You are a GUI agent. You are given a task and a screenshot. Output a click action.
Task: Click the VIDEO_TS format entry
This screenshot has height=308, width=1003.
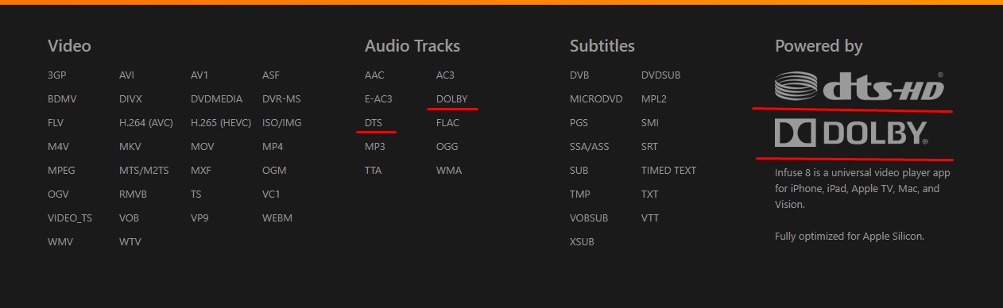tap(70, 218)
